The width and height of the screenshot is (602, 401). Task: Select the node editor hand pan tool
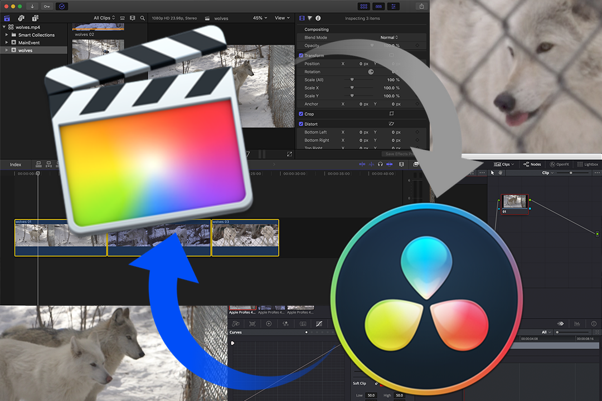pyautogui.click(x=500, y=173)
